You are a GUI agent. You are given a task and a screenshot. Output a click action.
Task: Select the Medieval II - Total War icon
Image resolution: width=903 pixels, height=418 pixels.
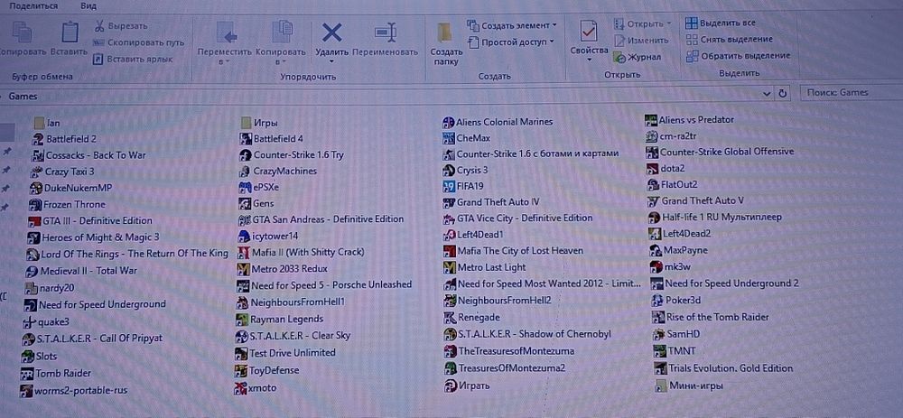pyautogui.click(x=33, y=271)
